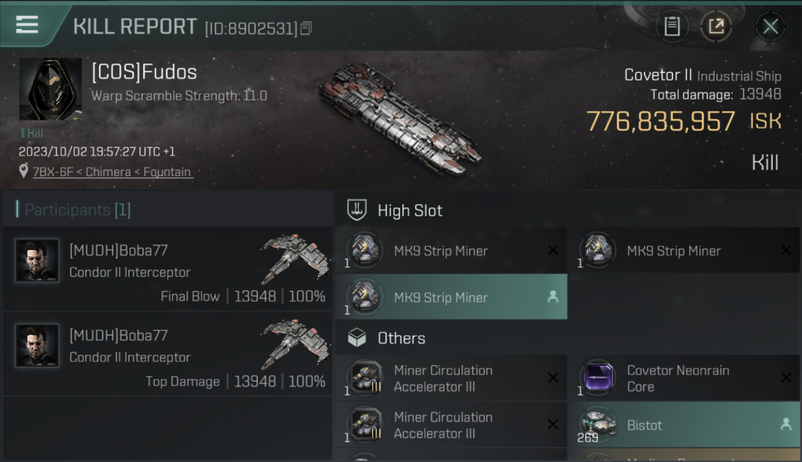Open the hamburger menu
Image resolution: width=802 pixels, height=462 pixels.
[27, 25]
